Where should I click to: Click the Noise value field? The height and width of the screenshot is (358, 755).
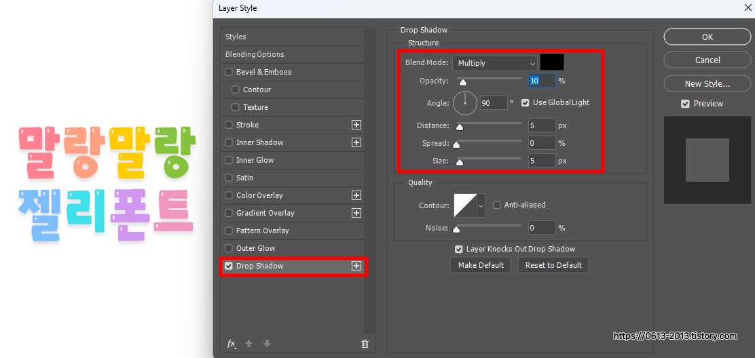[x=542, y=228]
